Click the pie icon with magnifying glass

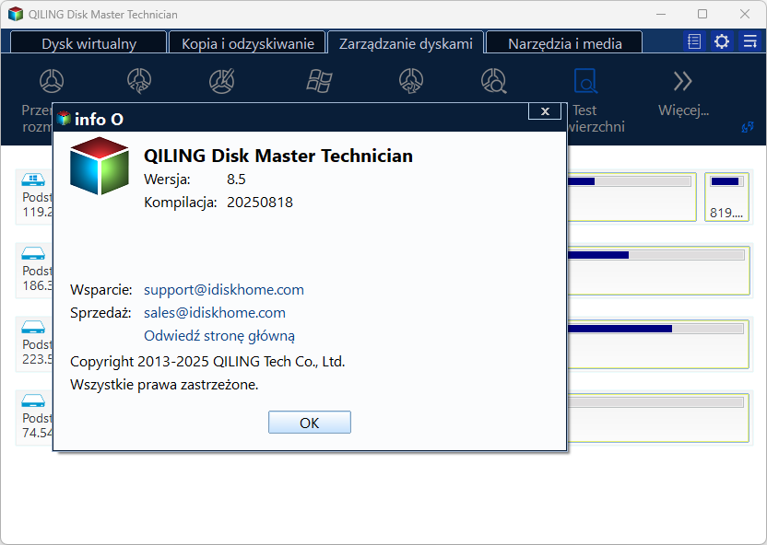tap(494, 81)
